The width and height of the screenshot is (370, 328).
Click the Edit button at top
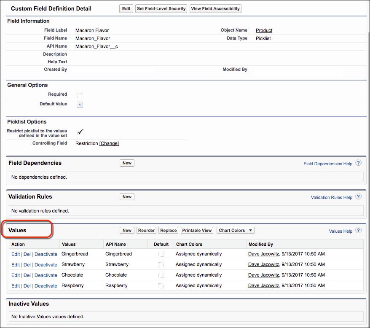coord(126,8)
